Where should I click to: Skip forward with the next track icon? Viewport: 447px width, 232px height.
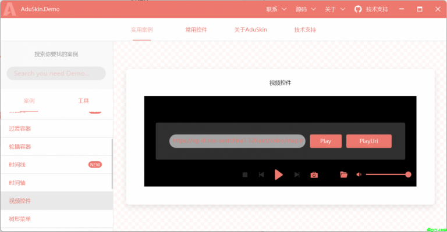297,175
